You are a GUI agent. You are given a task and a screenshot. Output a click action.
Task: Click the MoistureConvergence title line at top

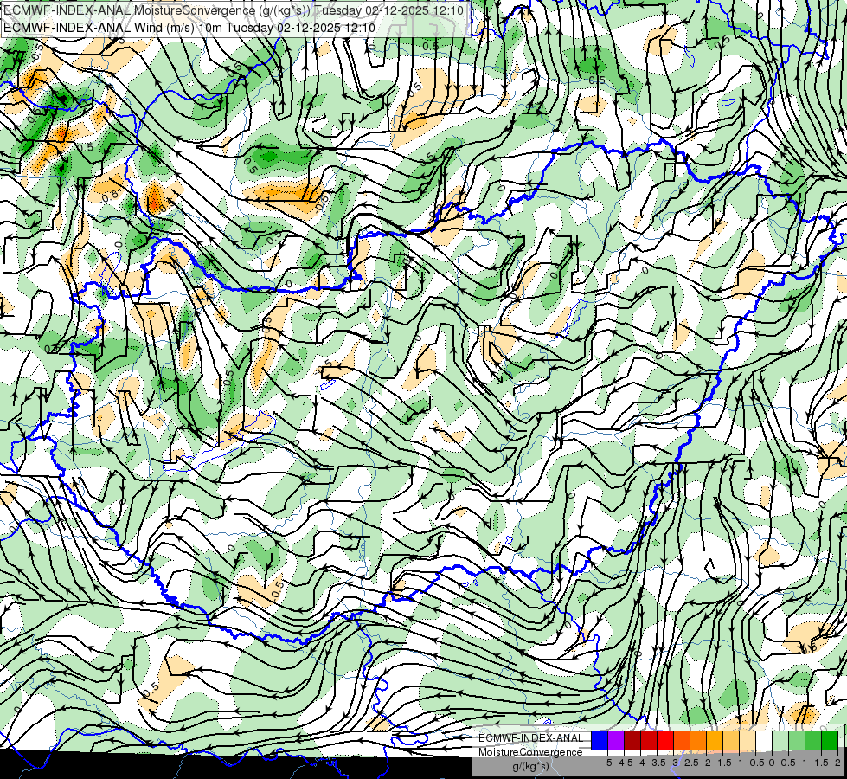pos(233,10)
